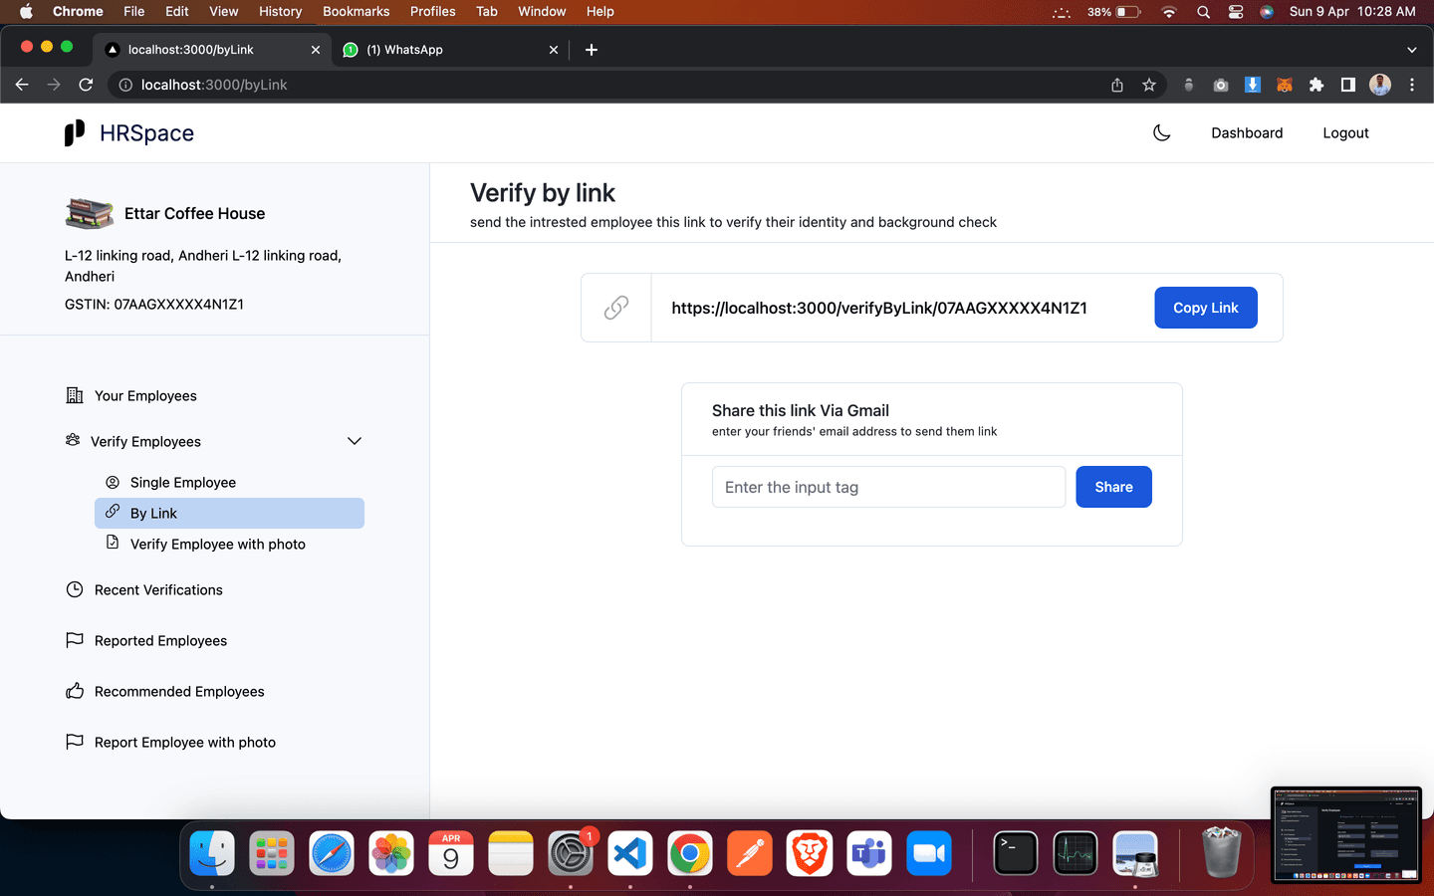The height and width of the screenshot is (896, 1434).
Task: Toggle the Chrome side panel icon
Action: (1348, 85)
